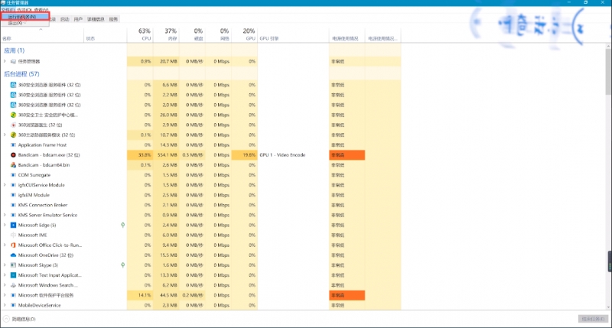
Task: Open the 选项(O) menu
Action: [24, 10]
